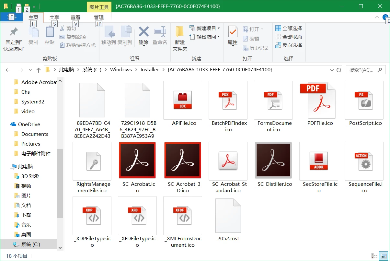
Task: Expand the 属性 properties dropdown arrow
Action: tap(233, 46)
